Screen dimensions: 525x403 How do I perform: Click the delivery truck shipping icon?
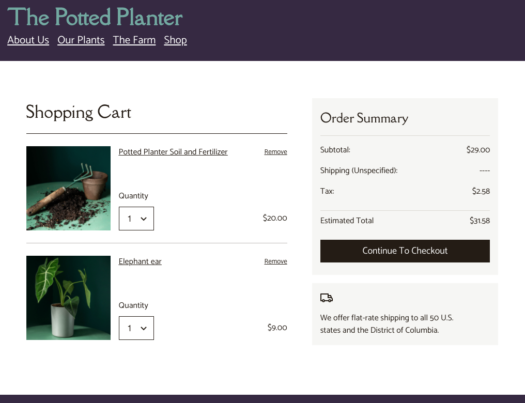pos(327,298)
